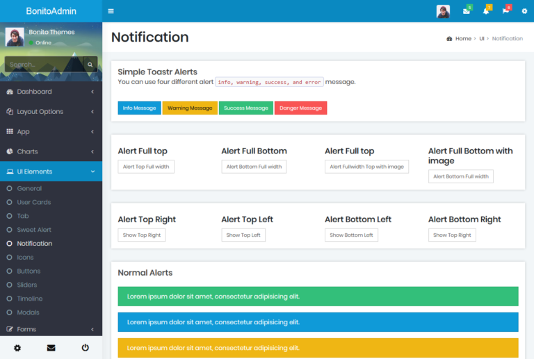
Task: Click the power logout icon
Action: coord(85,347)
